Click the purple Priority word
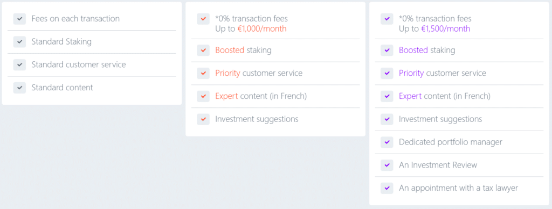Viewport: 552px width, 209px height. click(x=411, y=73)
